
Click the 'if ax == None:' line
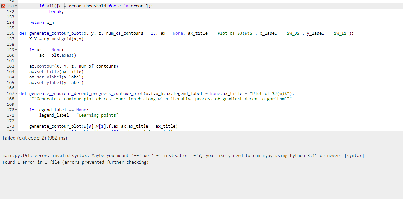pyautogui.click(x=46, y=50)
